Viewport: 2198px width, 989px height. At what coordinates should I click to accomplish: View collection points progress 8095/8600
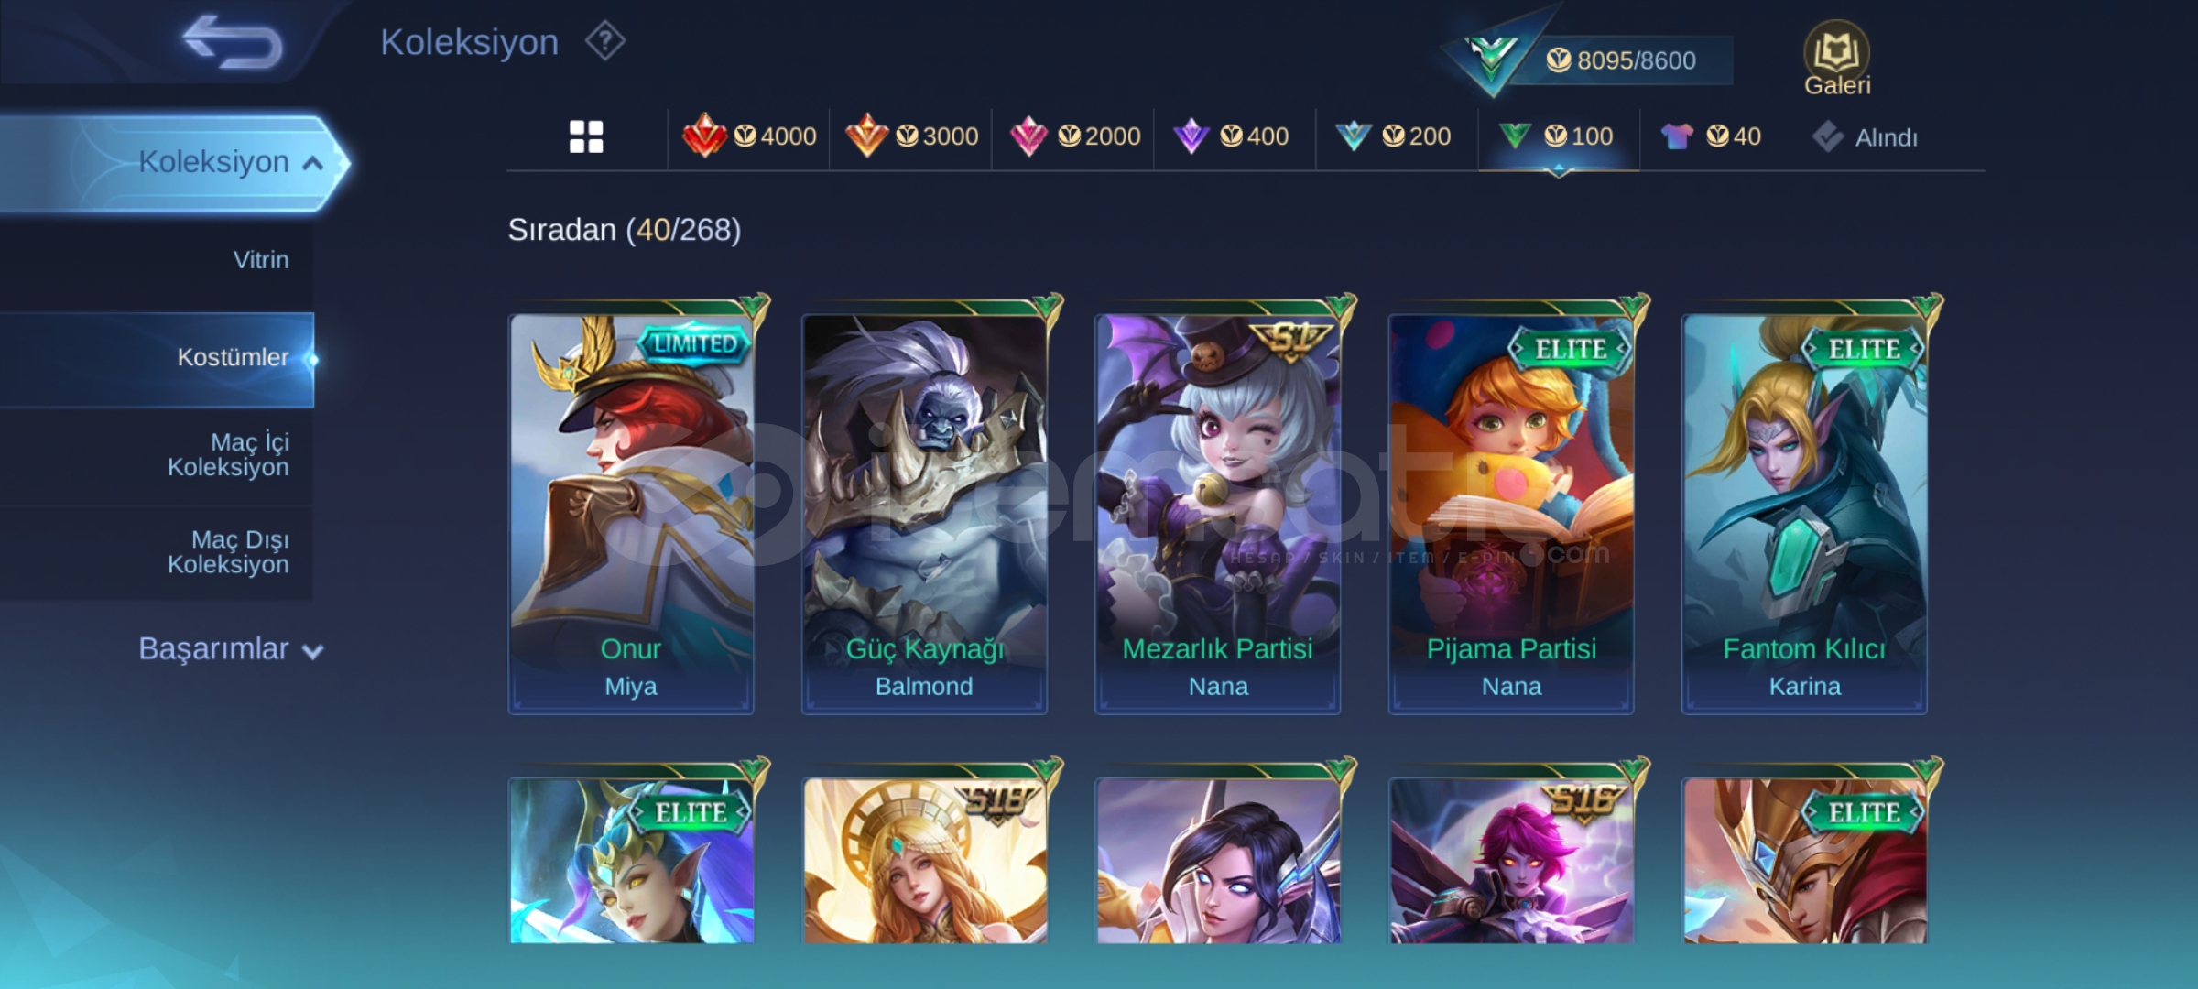(x=1621, y=60)
